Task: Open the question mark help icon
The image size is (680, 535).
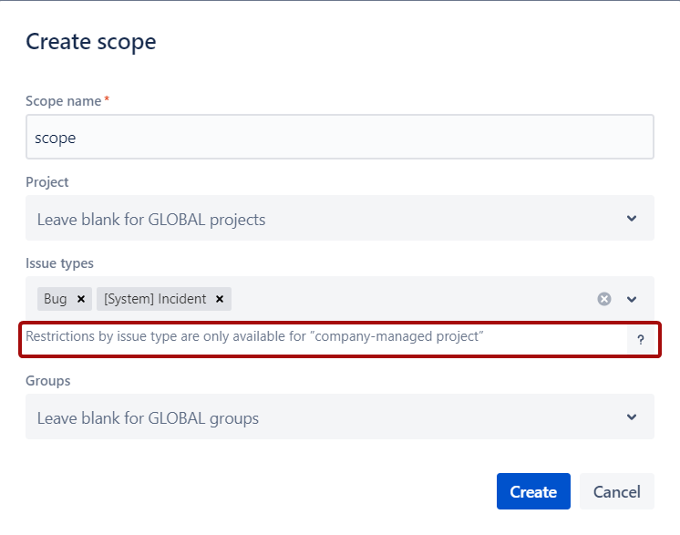Action: pos(640,340)
